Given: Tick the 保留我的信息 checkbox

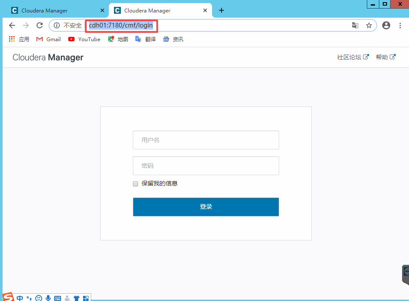Looking at the screenshot, I should pyautogui.click(x=135, y=184).
